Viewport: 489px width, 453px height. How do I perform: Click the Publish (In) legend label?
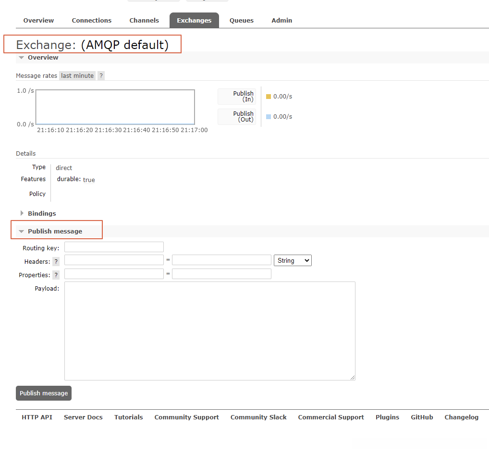tap(237, 97)
